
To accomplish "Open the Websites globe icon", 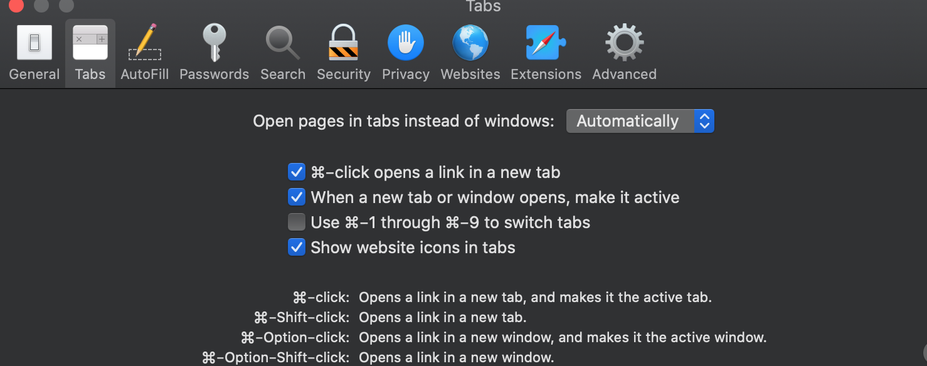I will pos(470,43).
